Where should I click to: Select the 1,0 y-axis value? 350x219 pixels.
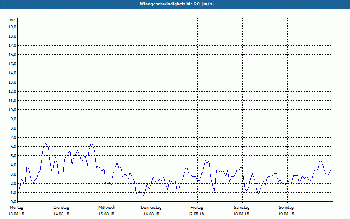(x=13, y=193)
